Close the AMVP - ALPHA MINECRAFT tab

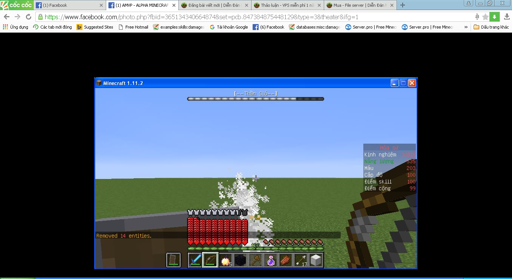(174, 5)
